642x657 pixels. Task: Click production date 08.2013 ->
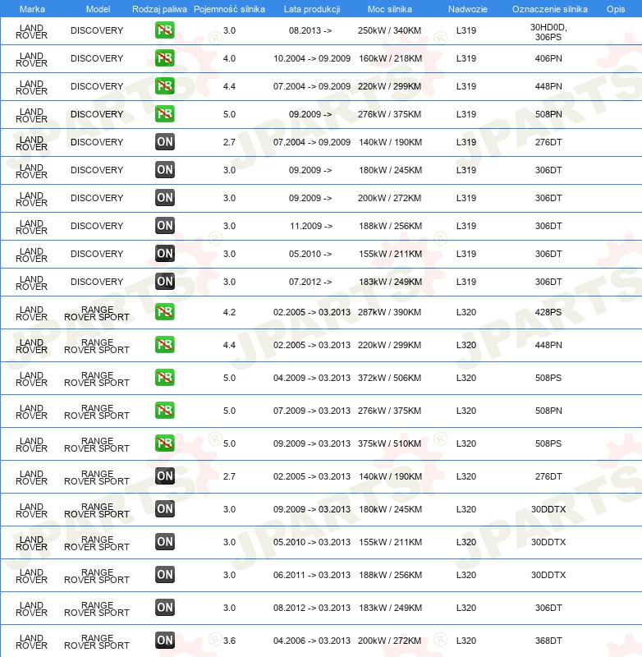[x=310, y=30]
